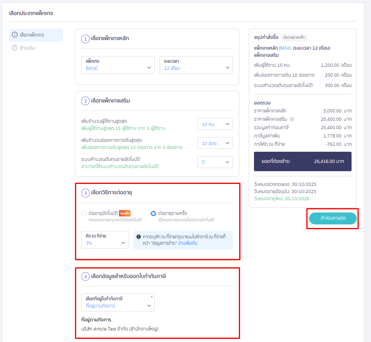Click the ดำเนินการต่อ button

(x=333, y=218)
